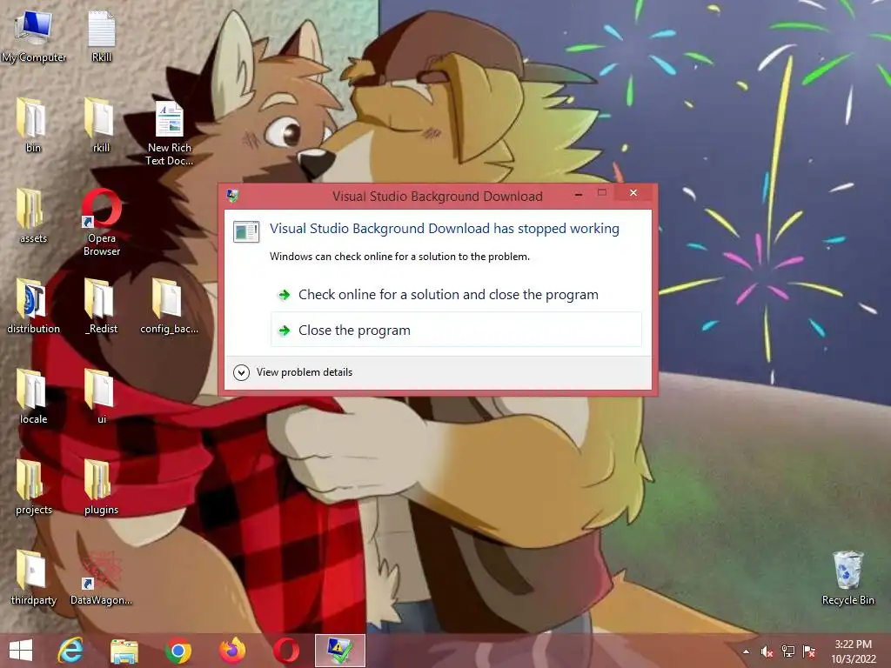Click the network tray icon

click(x=788, y=651)
